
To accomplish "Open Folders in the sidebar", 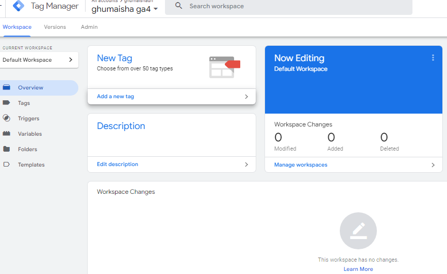I will click(x=39, y=149).
